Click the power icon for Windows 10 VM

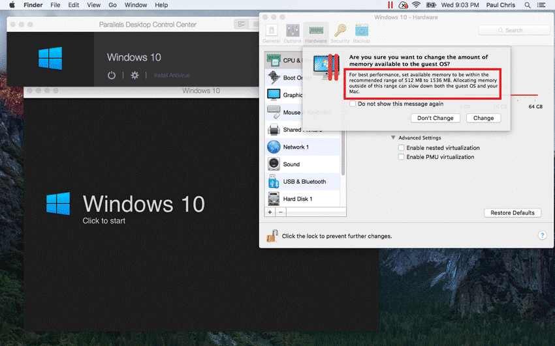point(112,75)
